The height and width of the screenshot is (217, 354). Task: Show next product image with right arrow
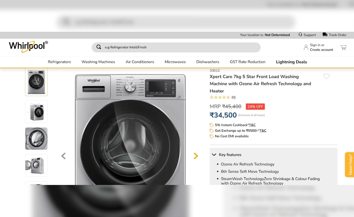[x=196, y=156]
